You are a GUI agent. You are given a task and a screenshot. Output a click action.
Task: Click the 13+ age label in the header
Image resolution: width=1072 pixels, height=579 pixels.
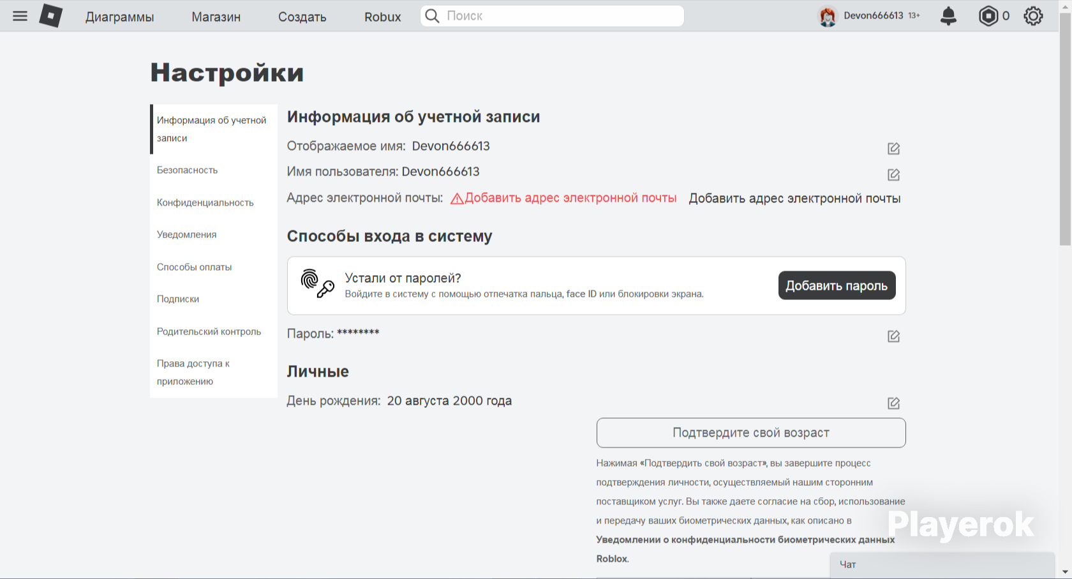coord(914,15)
